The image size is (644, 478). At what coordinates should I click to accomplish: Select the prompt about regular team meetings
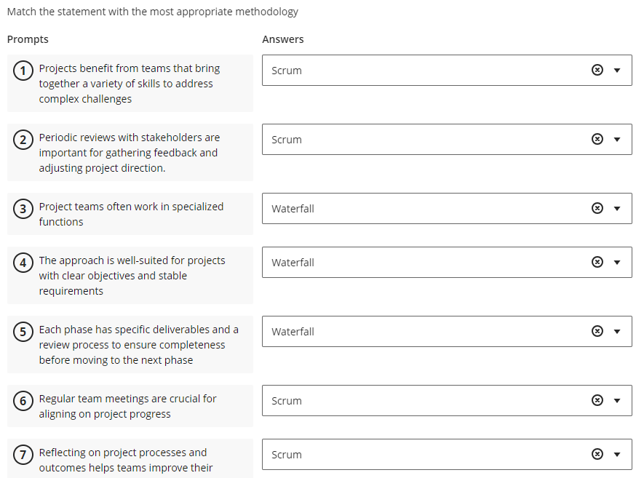(x=130, y=406)
